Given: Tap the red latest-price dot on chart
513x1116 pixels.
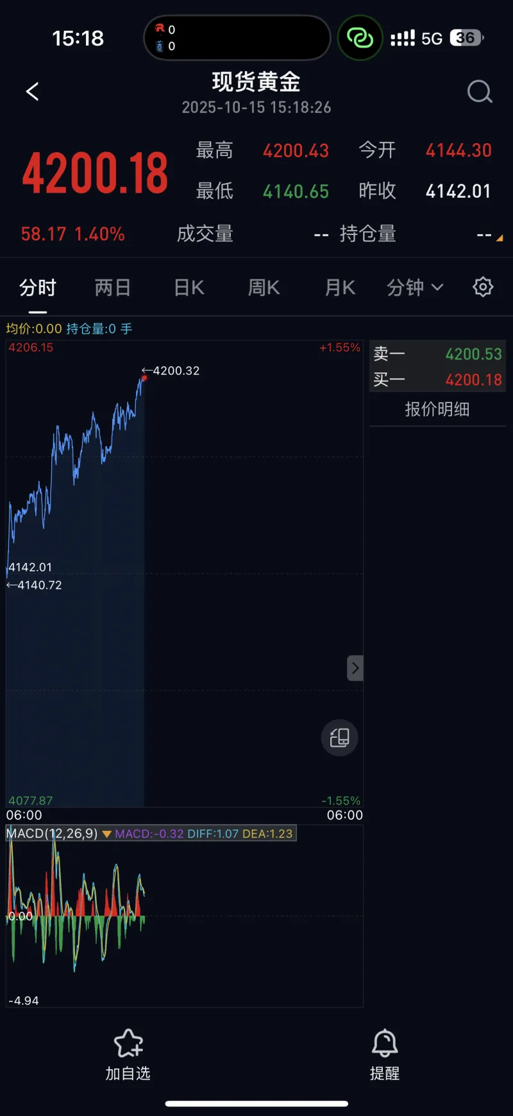Looking at the screenshot, I should point(144,378).
